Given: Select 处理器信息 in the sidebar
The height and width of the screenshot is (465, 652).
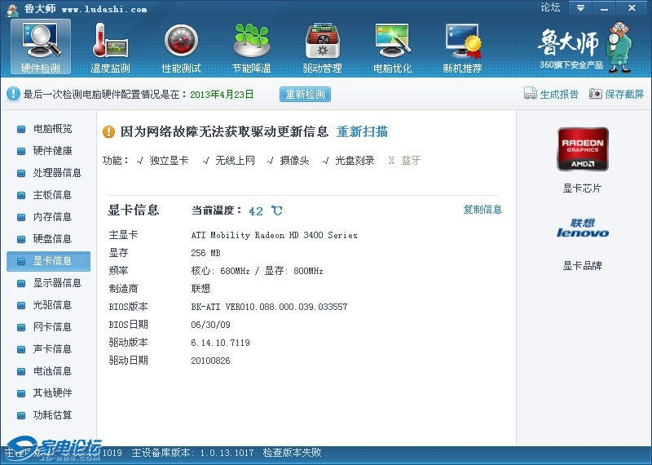Looking at the screenshot, I should tap(57, 173).
